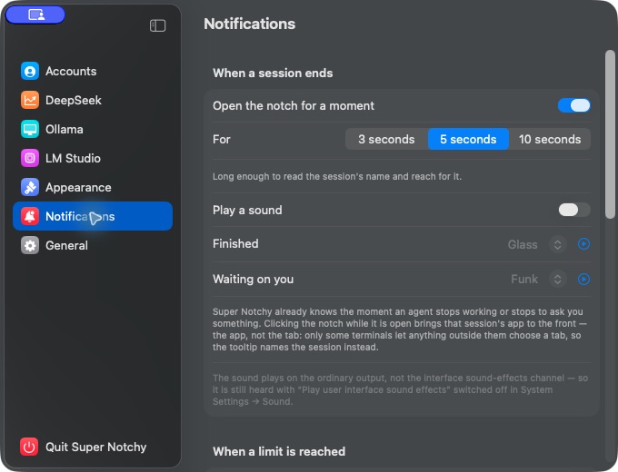Click the 'Play a sound' label
The height and width of the screenshot is (472, 618).
[247, 211]
